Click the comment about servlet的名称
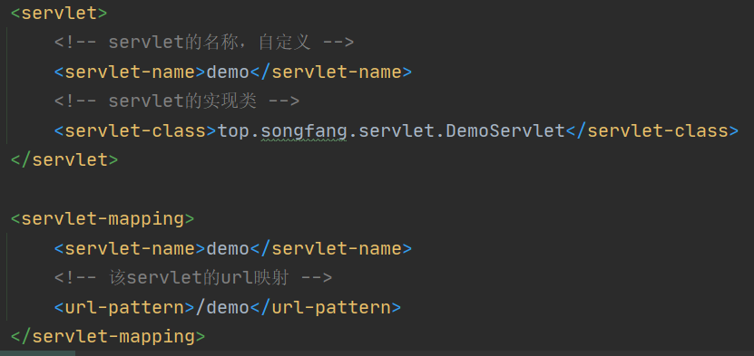The width and height of the screenshot is (754, 356). pyautogui.click(x=204, y=43)
